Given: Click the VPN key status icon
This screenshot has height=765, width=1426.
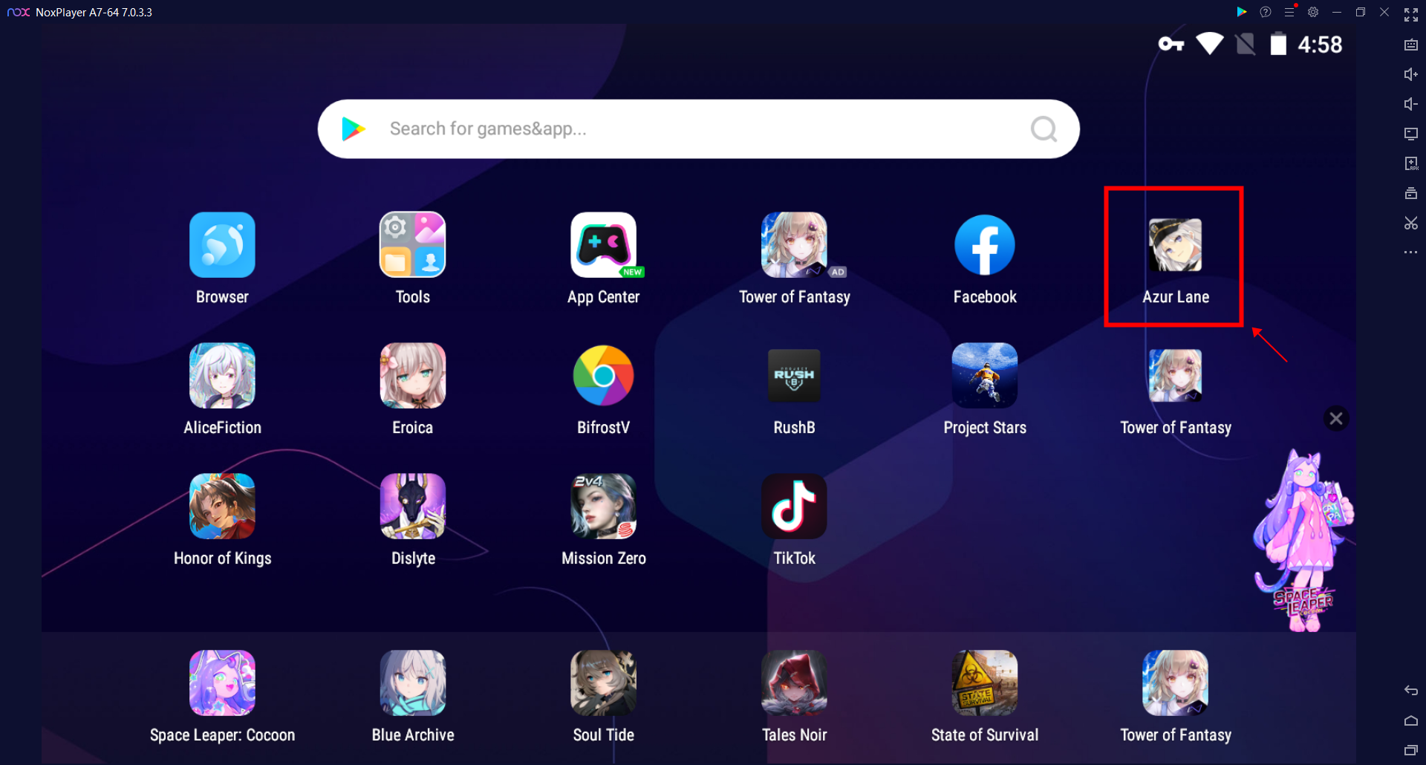Looking at the screenshot, I should coord(1171,45).
